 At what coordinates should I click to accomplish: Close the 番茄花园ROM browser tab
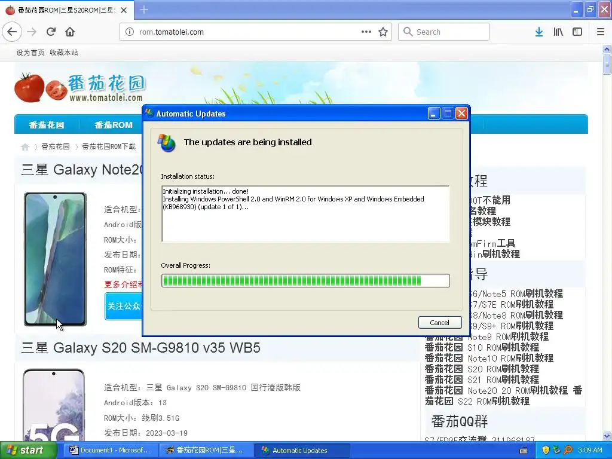click(x=124, y=10)
